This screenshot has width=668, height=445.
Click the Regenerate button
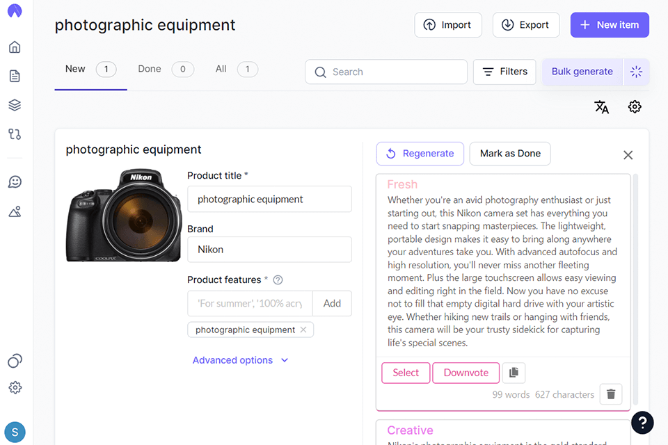(420, 154)
